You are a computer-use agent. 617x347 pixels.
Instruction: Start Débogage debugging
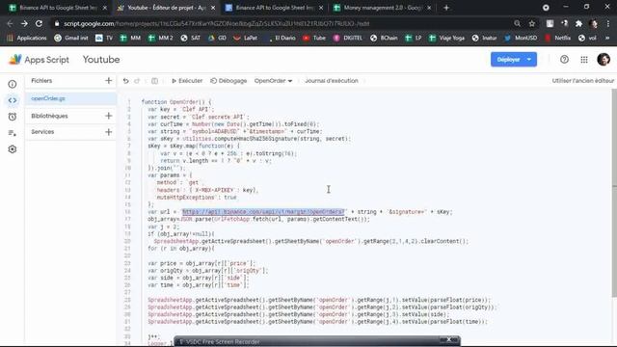click(228, 81)
